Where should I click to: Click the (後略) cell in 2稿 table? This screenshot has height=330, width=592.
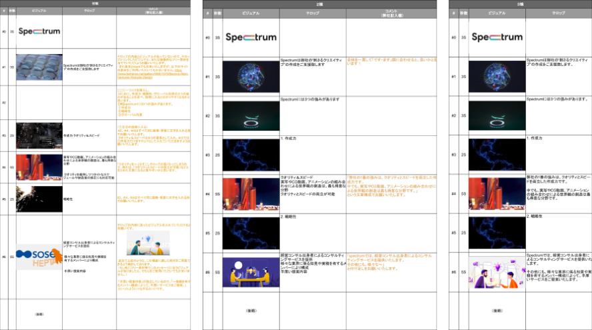tap(251, 311)
